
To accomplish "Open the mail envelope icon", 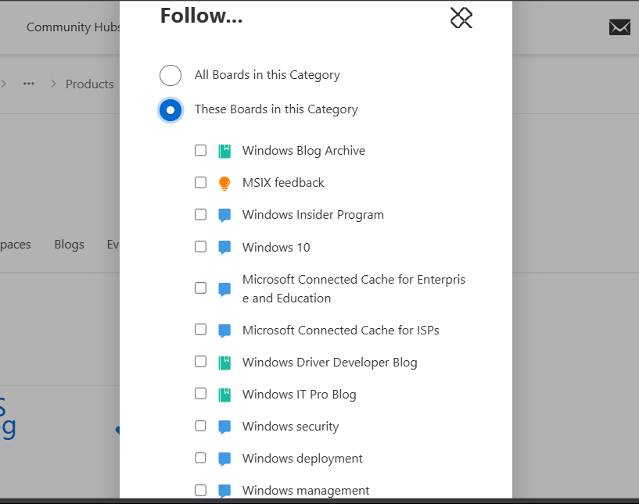I will (x=619, y=27).
